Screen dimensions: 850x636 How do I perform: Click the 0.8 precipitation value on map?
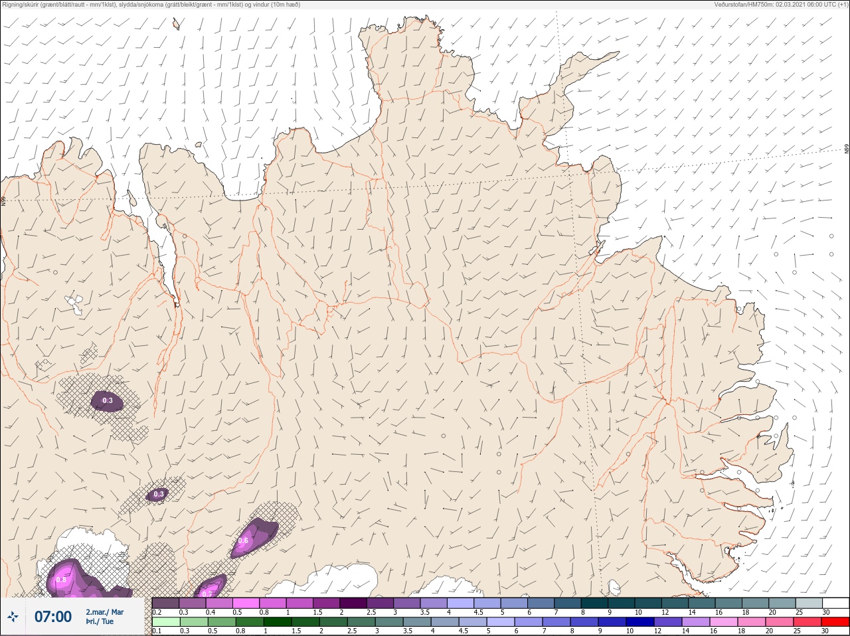tap(61, 580)
